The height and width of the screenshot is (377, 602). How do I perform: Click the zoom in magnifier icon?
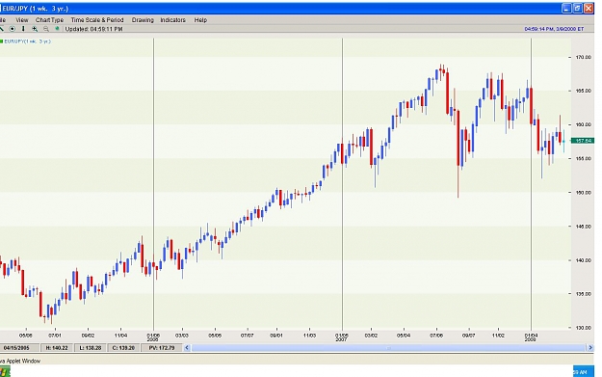tap(35, 29)
